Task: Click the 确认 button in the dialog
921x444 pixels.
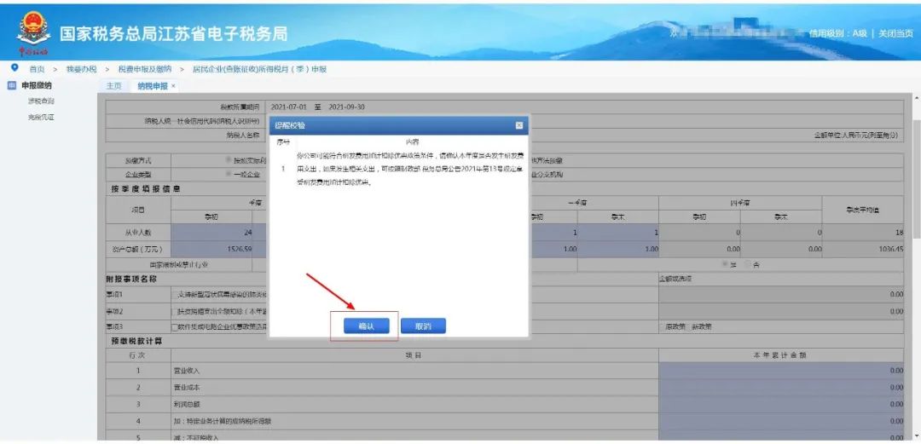Action: (x=367, y=326)
